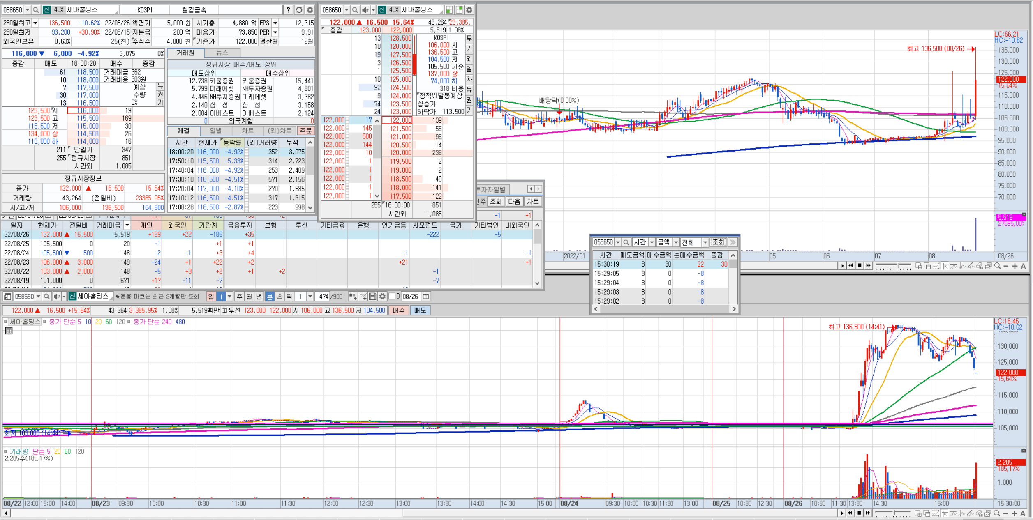1033x520 pixels.
Task: Toggle 종가 단순 240 480 legend marker
Action: [x=129, y=322]
